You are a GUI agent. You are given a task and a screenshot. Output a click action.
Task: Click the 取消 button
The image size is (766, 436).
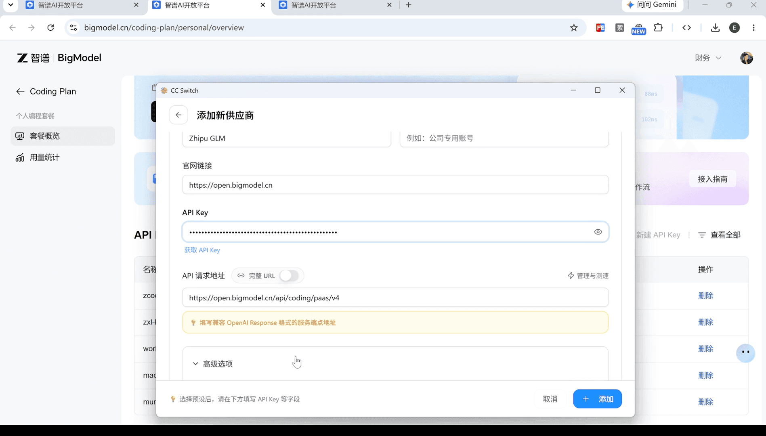pyautogui.click(x=550, y=399)
